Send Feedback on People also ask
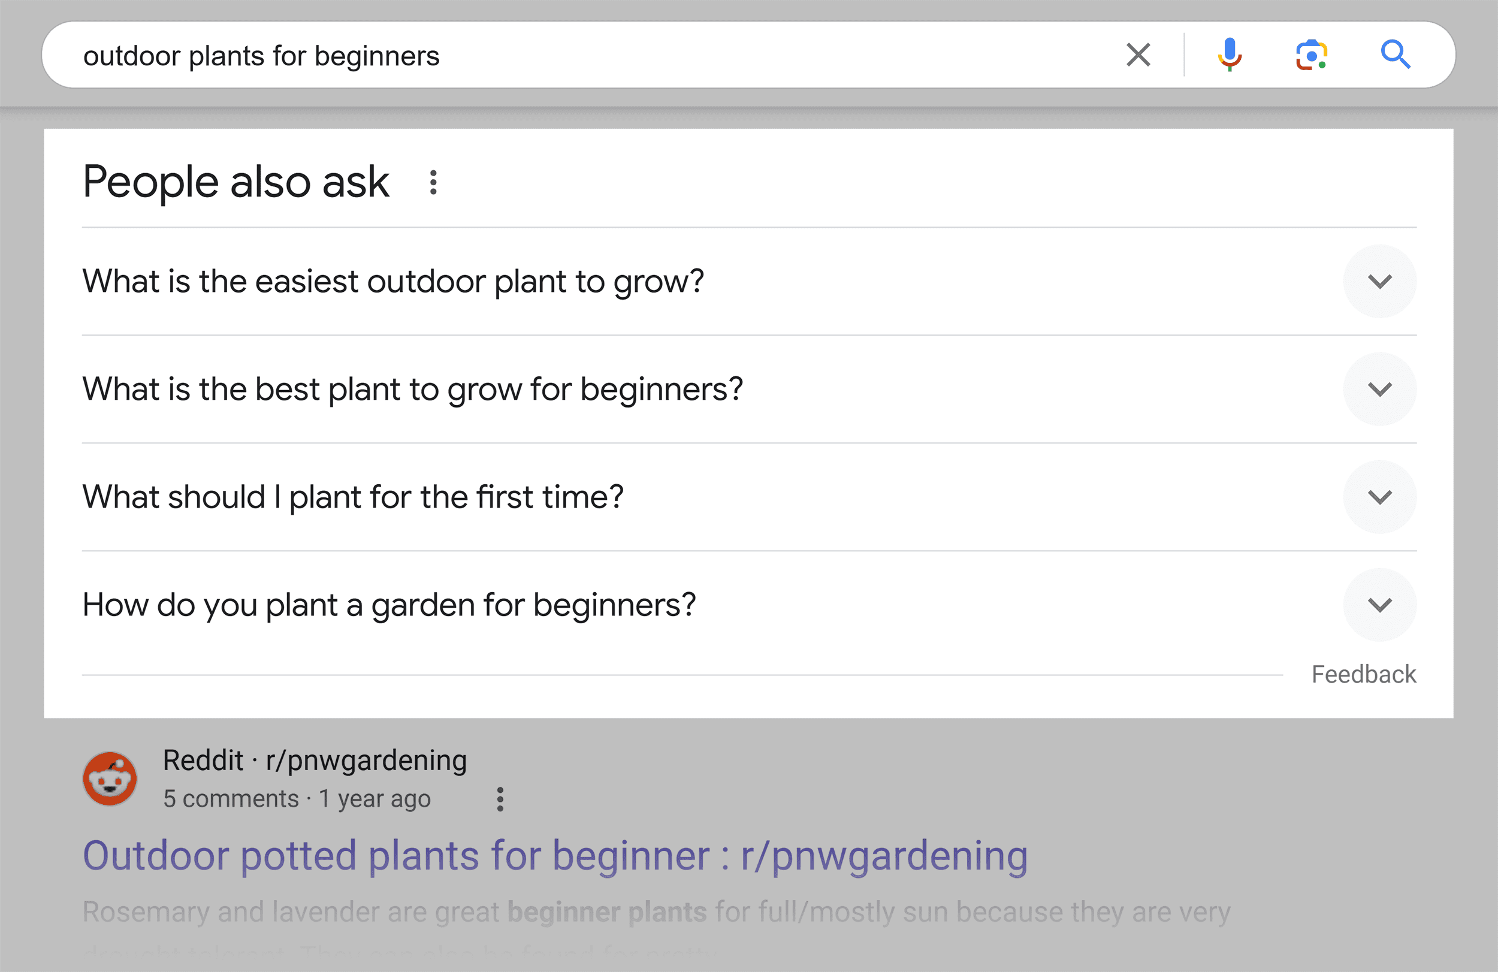1498x972 pixels. pos(1363,674)
